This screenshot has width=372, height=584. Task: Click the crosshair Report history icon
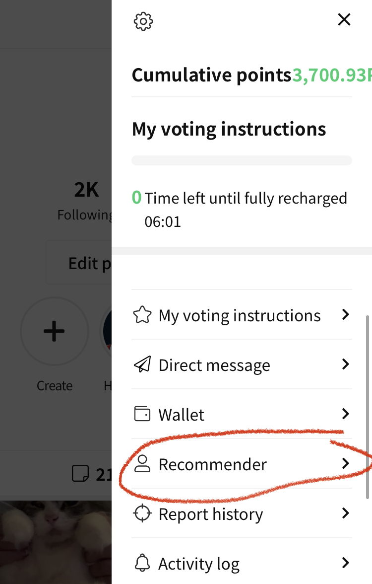142,513
